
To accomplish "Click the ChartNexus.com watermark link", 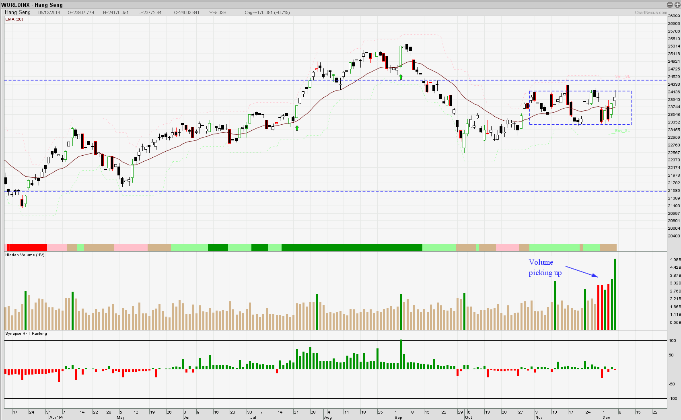I will pos(650,12).
